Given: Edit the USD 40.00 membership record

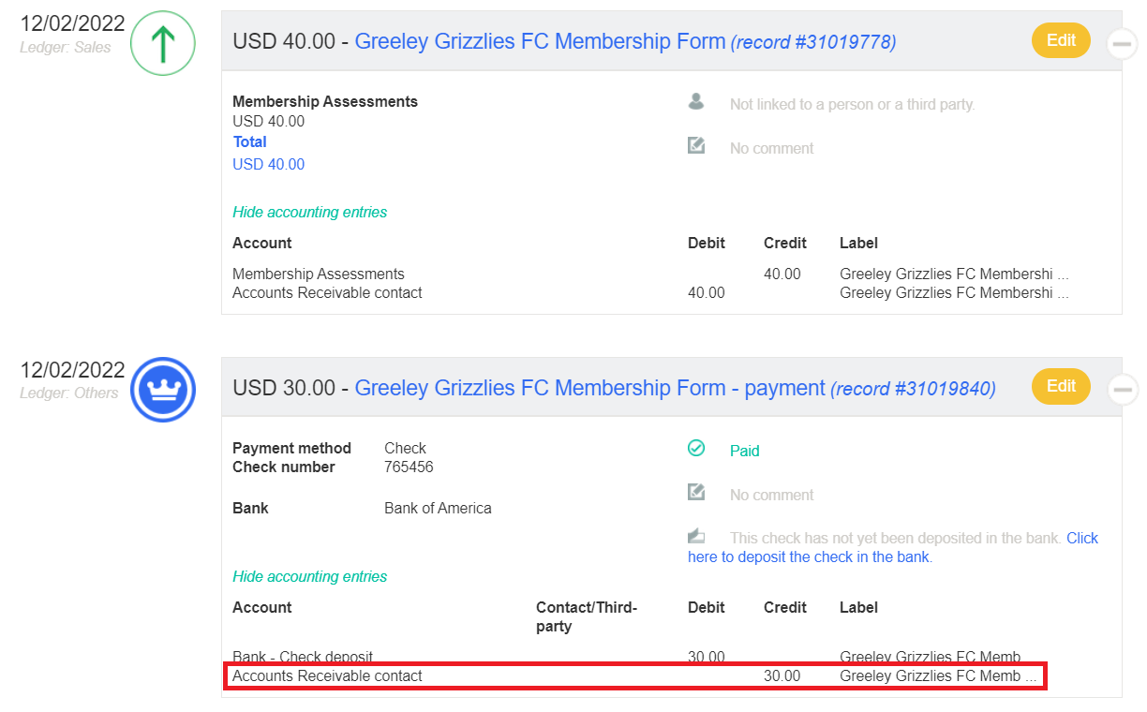Looking at the screenshot, I should pos(1061,40).
